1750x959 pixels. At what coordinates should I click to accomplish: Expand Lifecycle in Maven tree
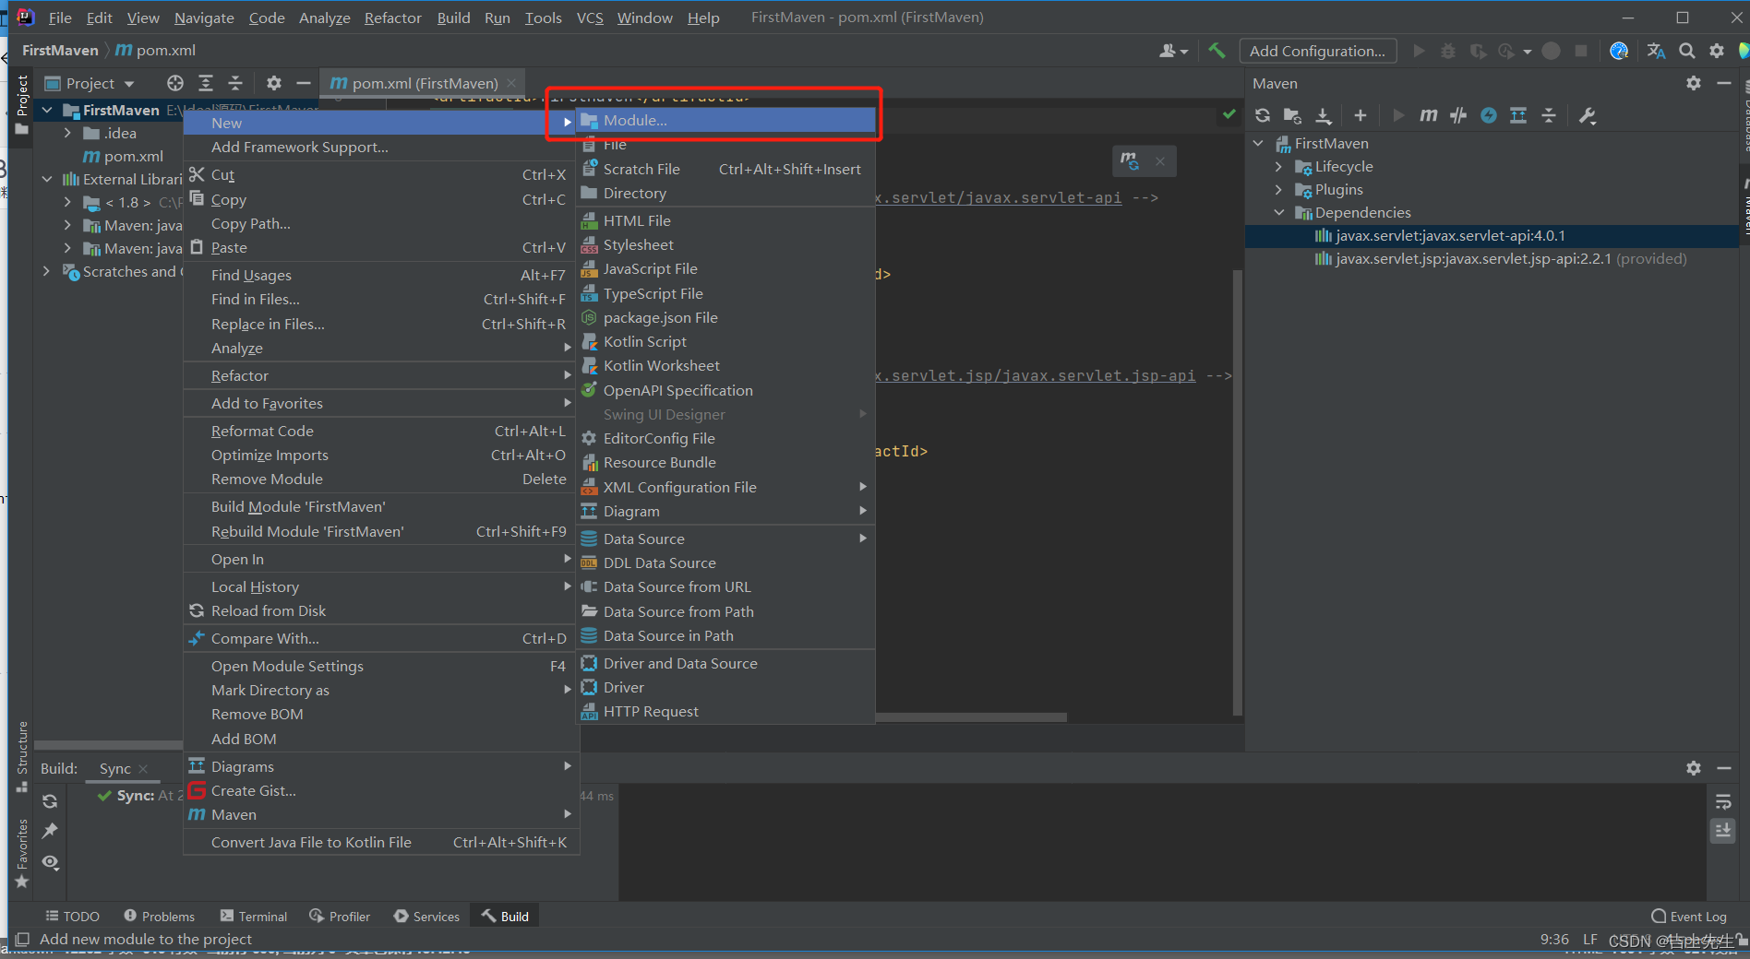click(x=1278, y=166)
